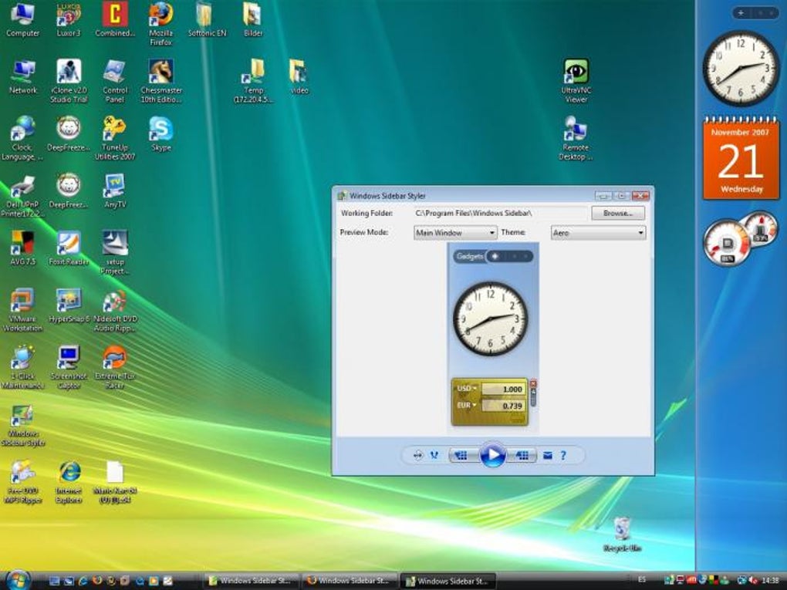Image resolution: width=787 pixels, height=590 pixels.
Task: Click the clock in the Styler preview pane
Action: [x=491, y=319]
